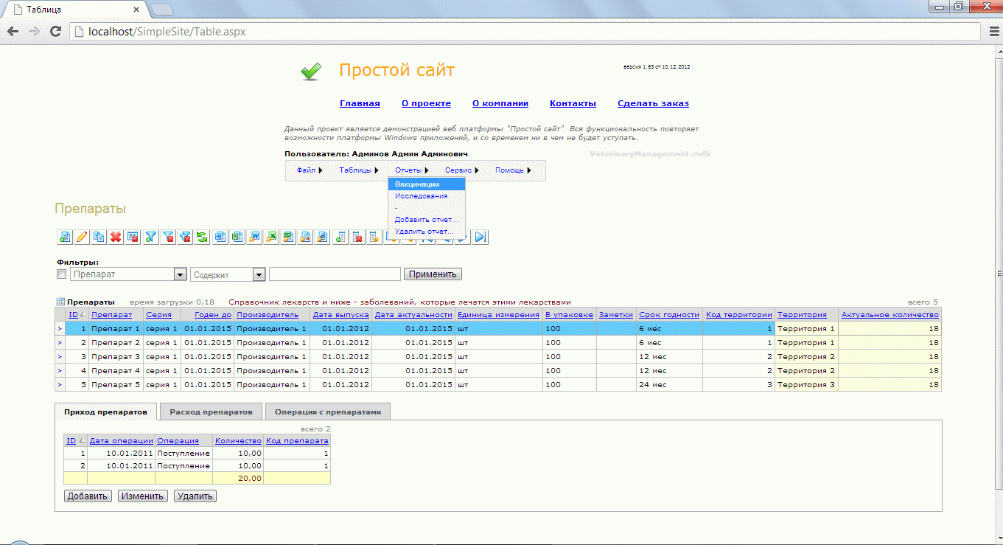Image resolution: width=1003 pixels, height=545 pixels.
Task: Sort by Срок годности column header
Action: point(668,315)
